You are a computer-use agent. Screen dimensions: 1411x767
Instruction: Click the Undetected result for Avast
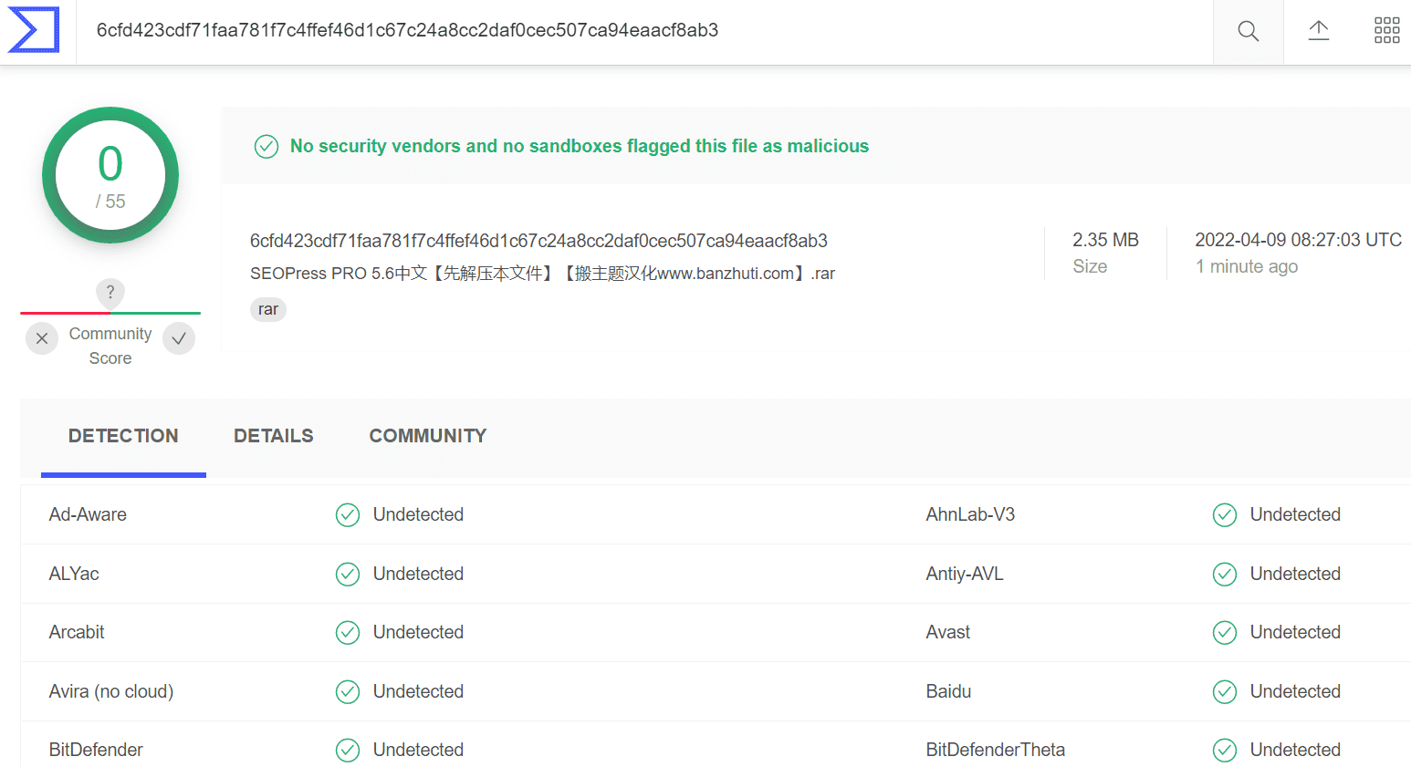pyautogui.click(x=1295, y=633)
